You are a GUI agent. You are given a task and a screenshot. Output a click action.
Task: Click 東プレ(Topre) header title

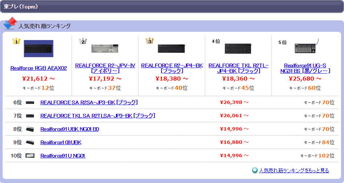pos(21,7)
